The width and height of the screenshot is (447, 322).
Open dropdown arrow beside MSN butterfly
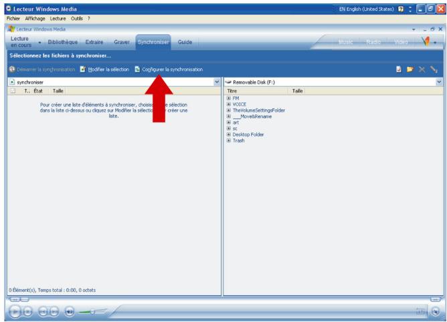coord(435,43)
